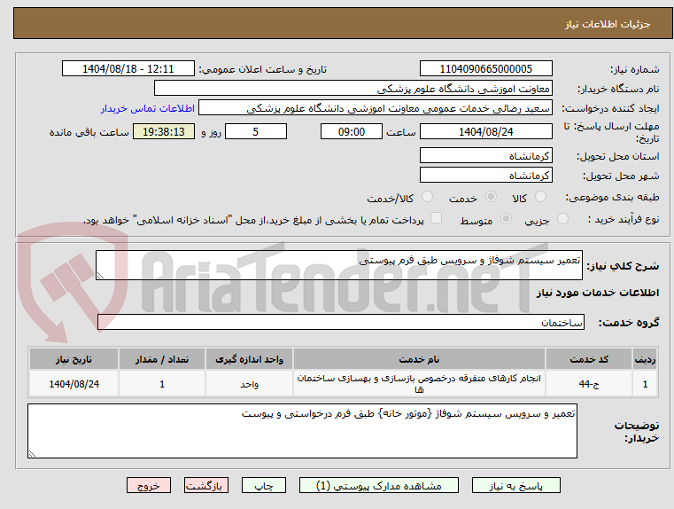Click the شرح کلی نیاز text area

click(338, 265)
